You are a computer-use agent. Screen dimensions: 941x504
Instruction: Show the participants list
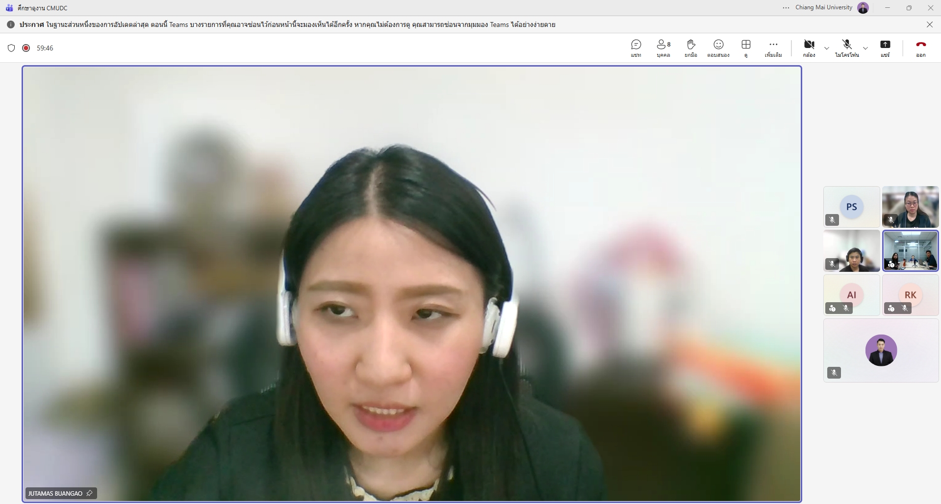(x=663, y=48)
